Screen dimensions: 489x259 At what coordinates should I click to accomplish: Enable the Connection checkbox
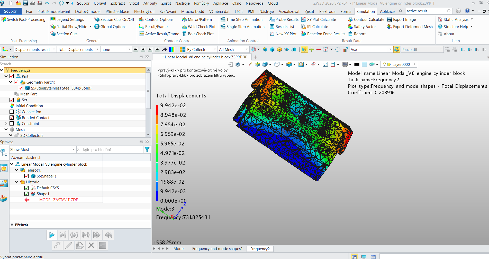(x=12, y=112)
